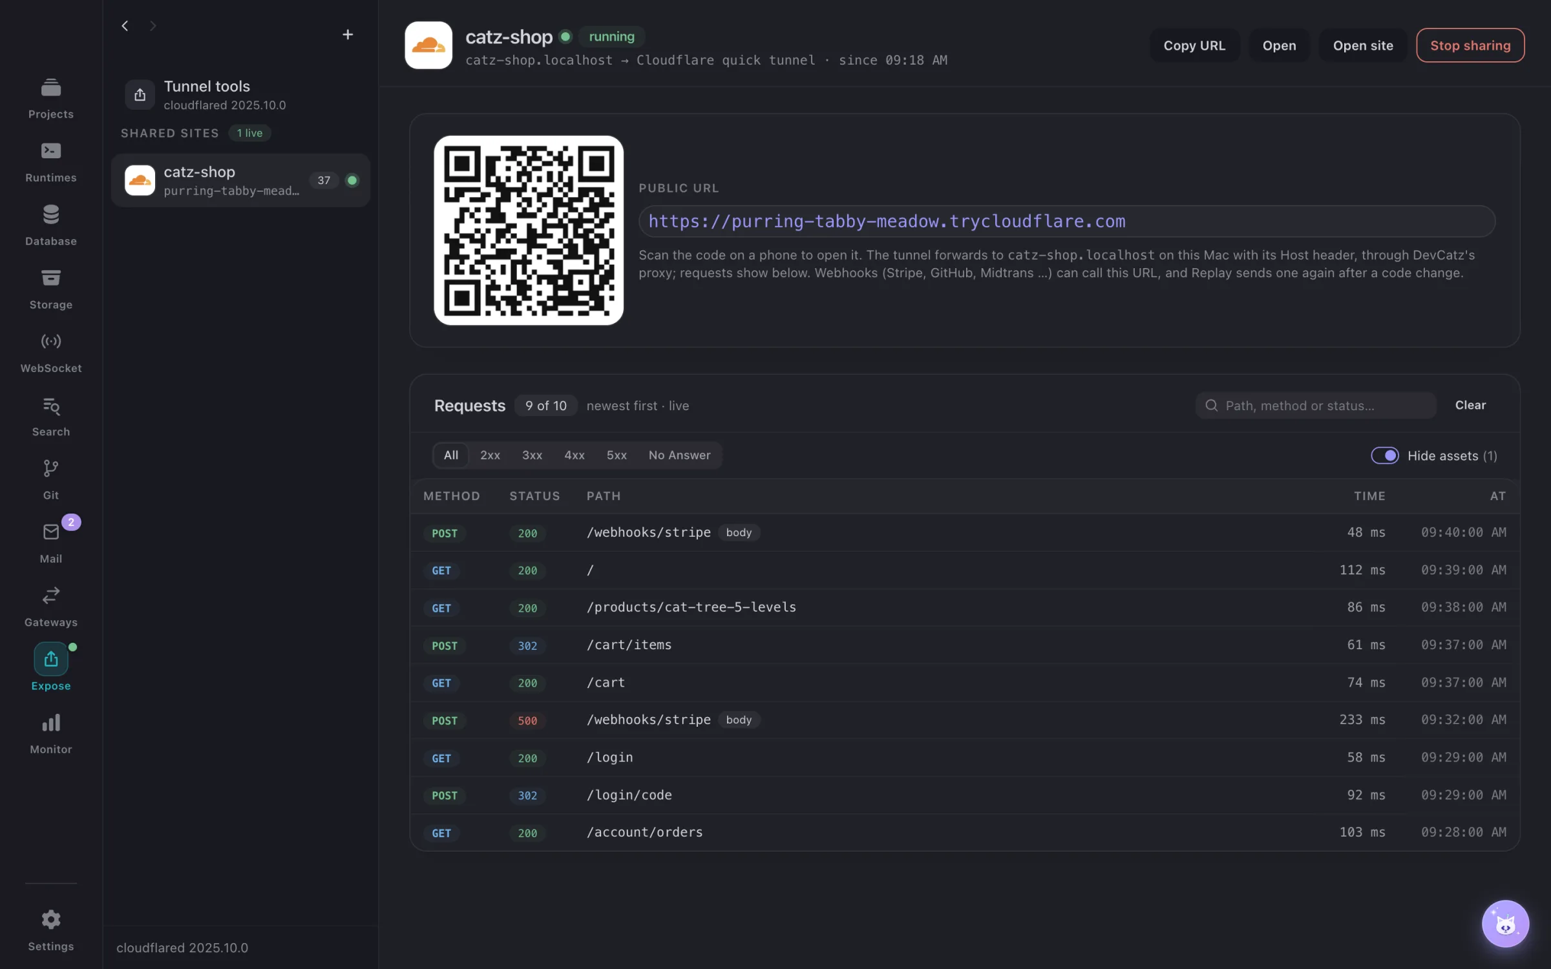Filter requests by 2xx
Viewport: 1551px width, 969px height.
pyautogui.click(x=490, y=455)
